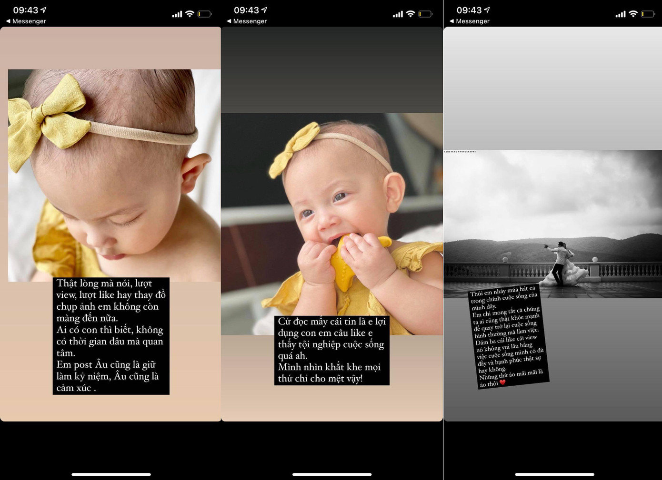Tap the home indicator bar on the left screen
Image resolution: width=662 pixels, height=480 pixels.
[x=111, y=474]
